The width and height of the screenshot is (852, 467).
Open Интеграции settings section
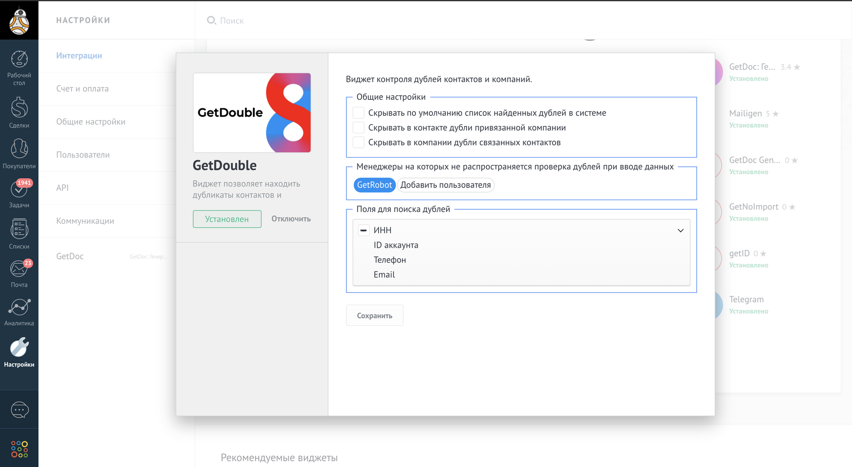pos(79,55)
